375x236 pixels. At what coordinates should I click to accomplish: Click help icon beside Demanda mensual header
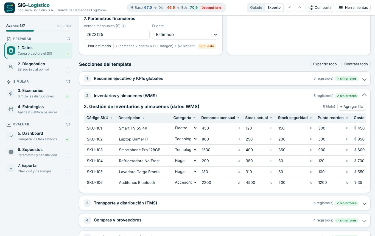[x=238, y=118]
